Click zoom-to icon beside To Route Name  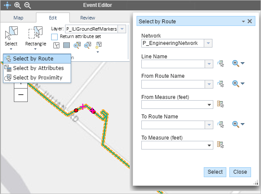[236, 124]
